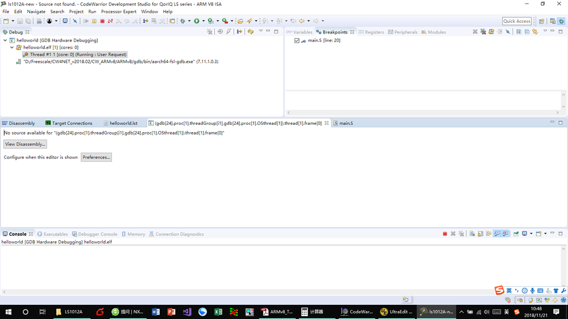Screen dimensions: 568x319
Task: Click the Preferences button
Action: (x=96, y=157)
